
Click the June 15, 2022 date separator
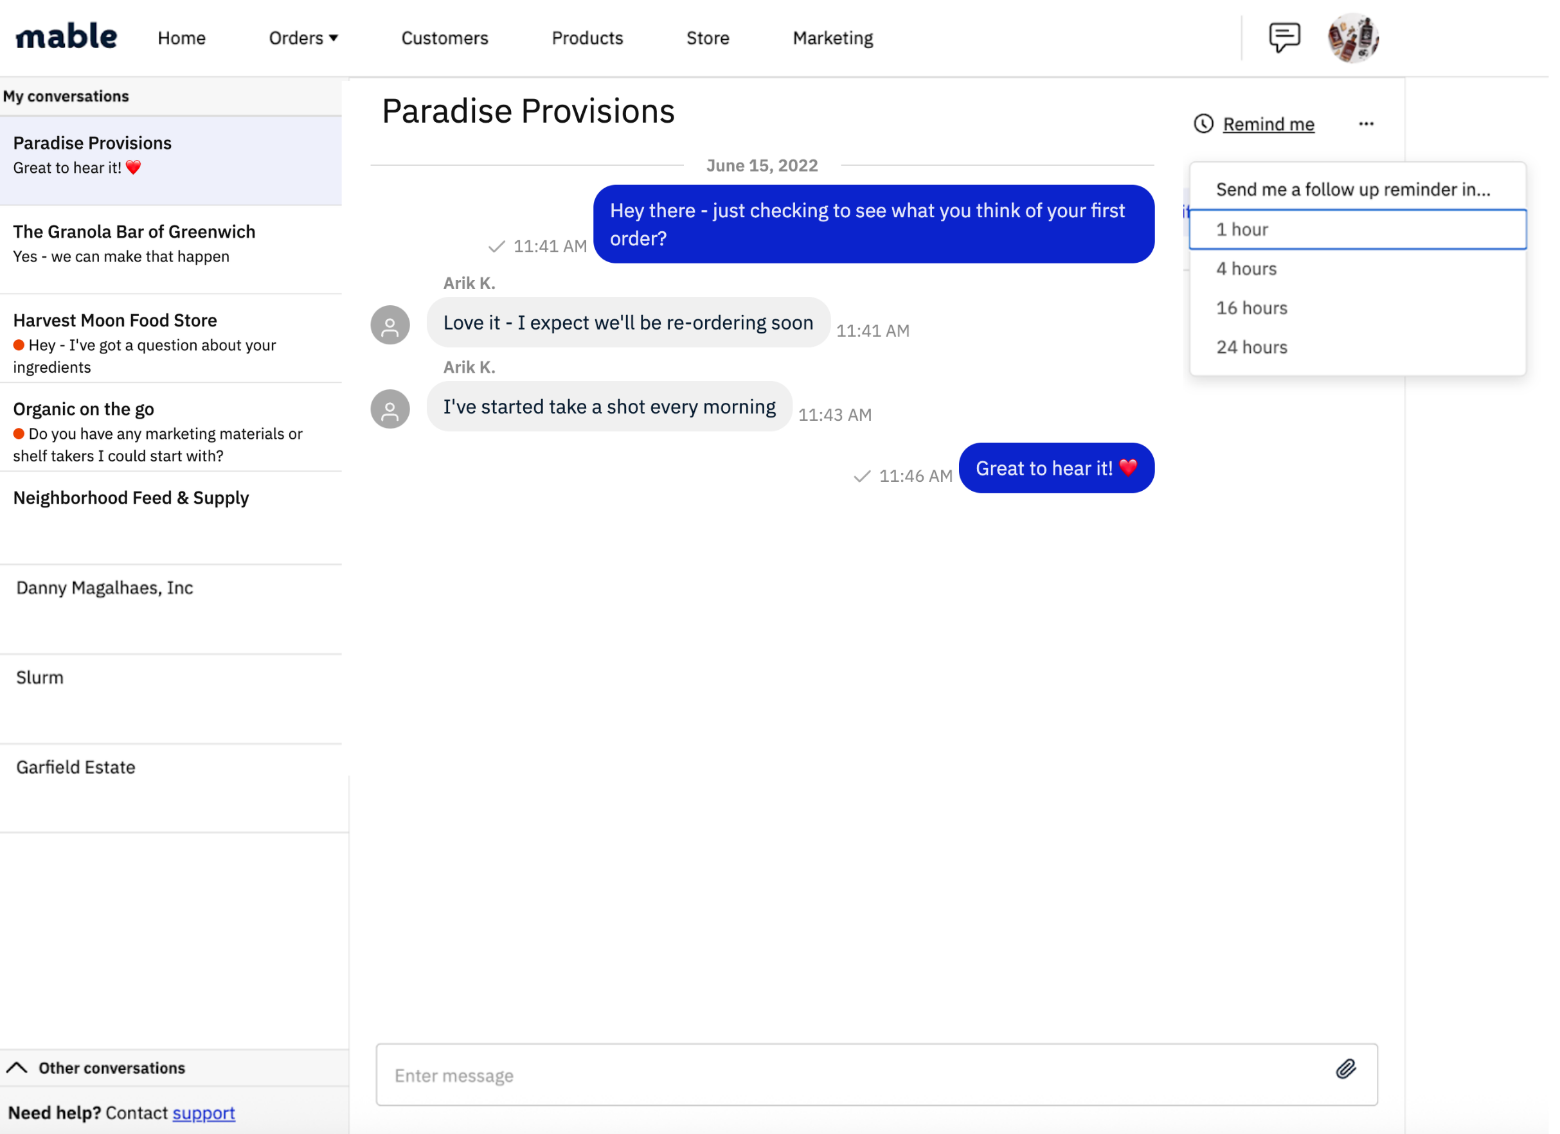pos(762,165)
